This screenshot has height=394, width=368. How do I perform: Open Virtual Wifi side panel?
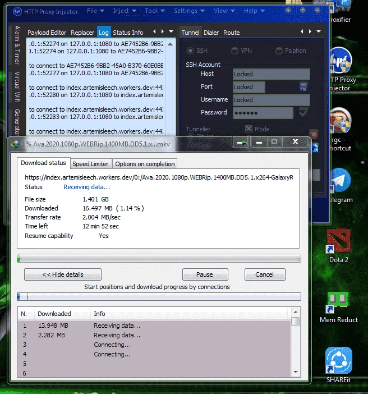click(17, 87)
